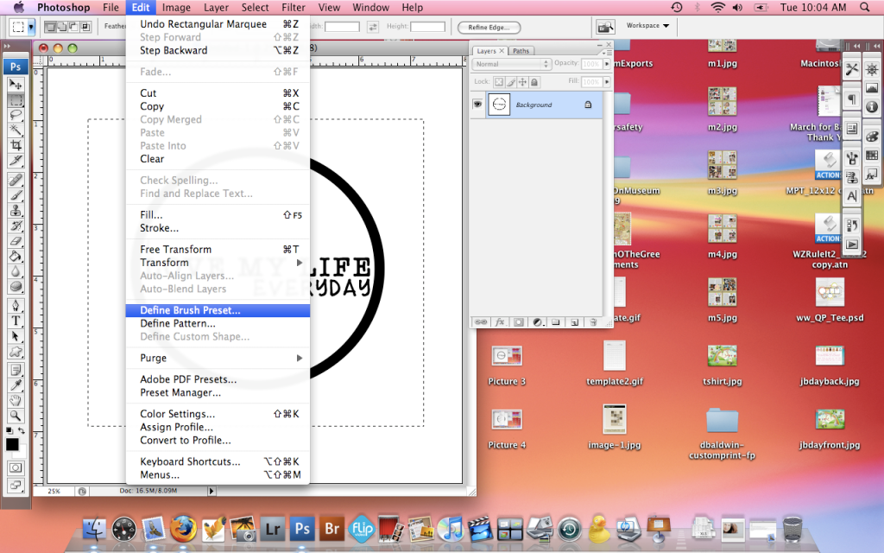Create a new layer in Layers panel
The height and width of the screenshot is (553, 884).
[574, 322]
